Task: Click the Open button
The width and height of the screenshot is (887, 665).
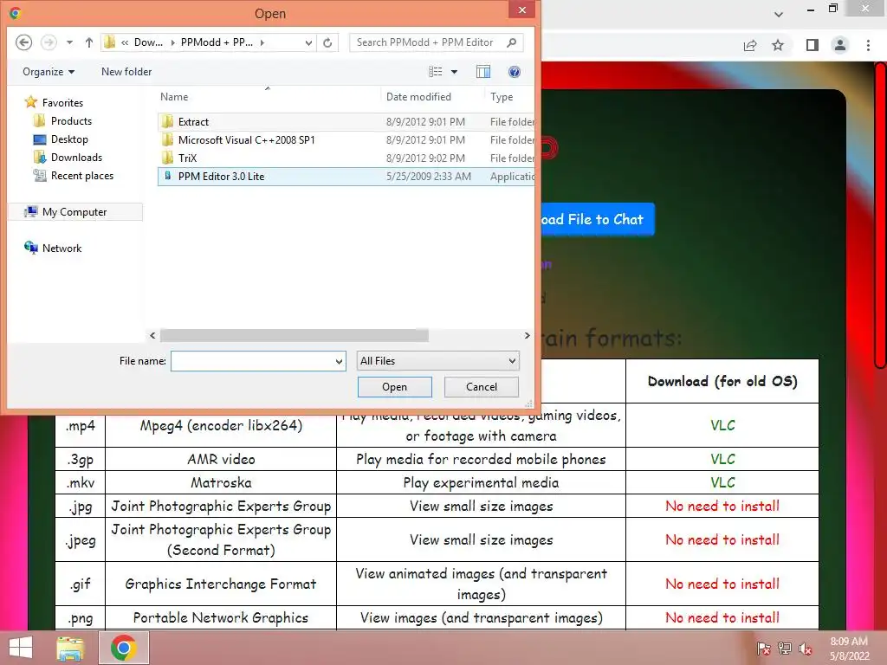Action: [395, 387]
